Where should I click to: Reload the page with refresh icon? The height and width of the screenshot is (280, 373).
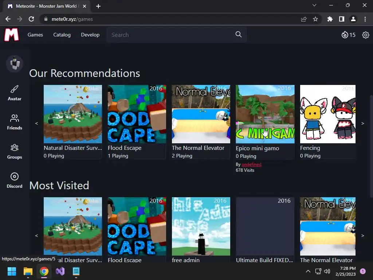31,19
